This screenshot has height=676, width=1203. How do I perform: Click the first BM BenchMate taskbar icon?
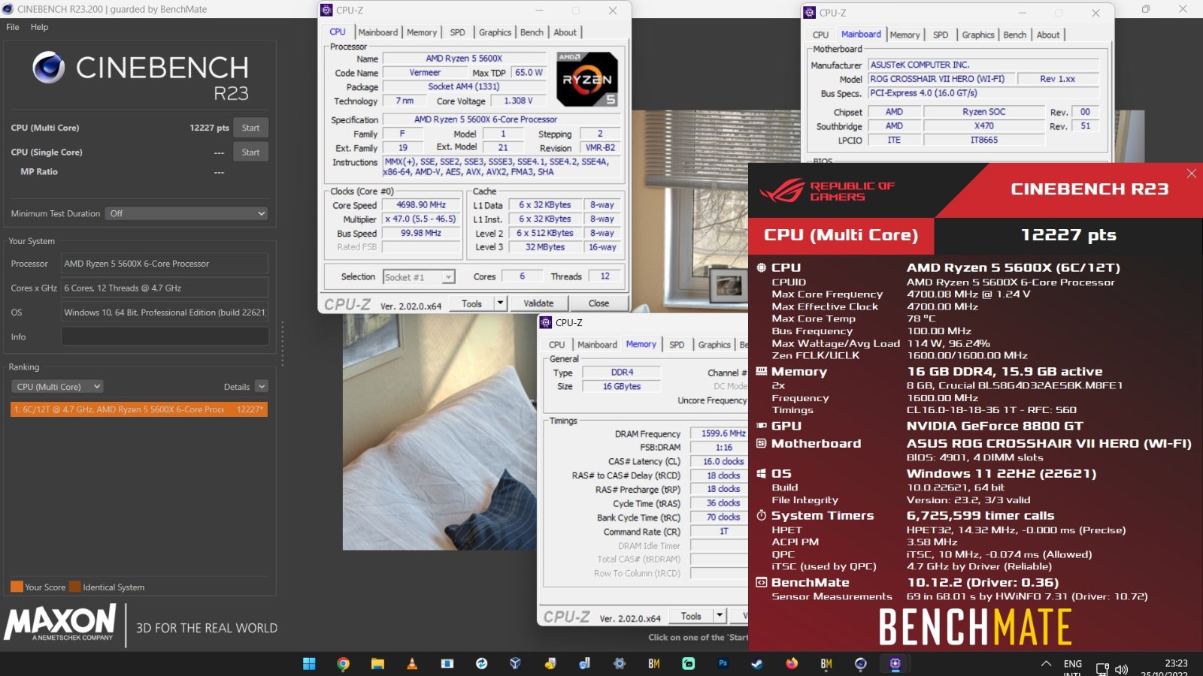click(x=654, y=663)
